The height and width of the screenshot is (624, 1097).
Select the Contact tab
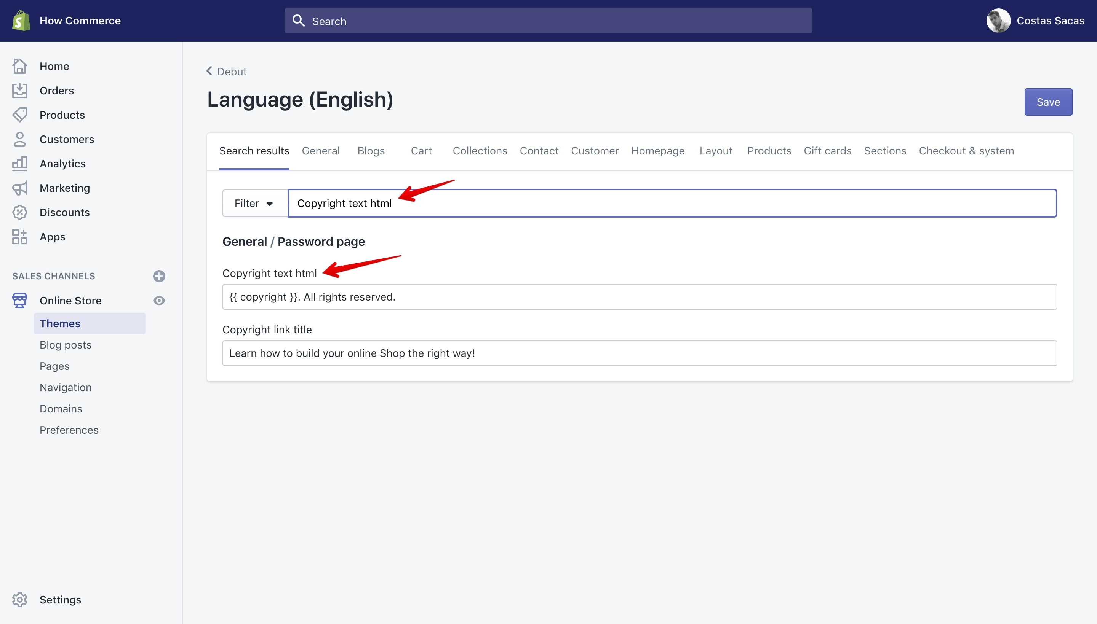[539, 151]
